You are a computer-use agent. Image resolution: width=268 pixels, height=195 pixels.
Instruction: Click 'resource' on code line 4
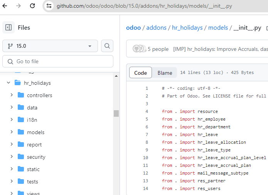(208, 111)
